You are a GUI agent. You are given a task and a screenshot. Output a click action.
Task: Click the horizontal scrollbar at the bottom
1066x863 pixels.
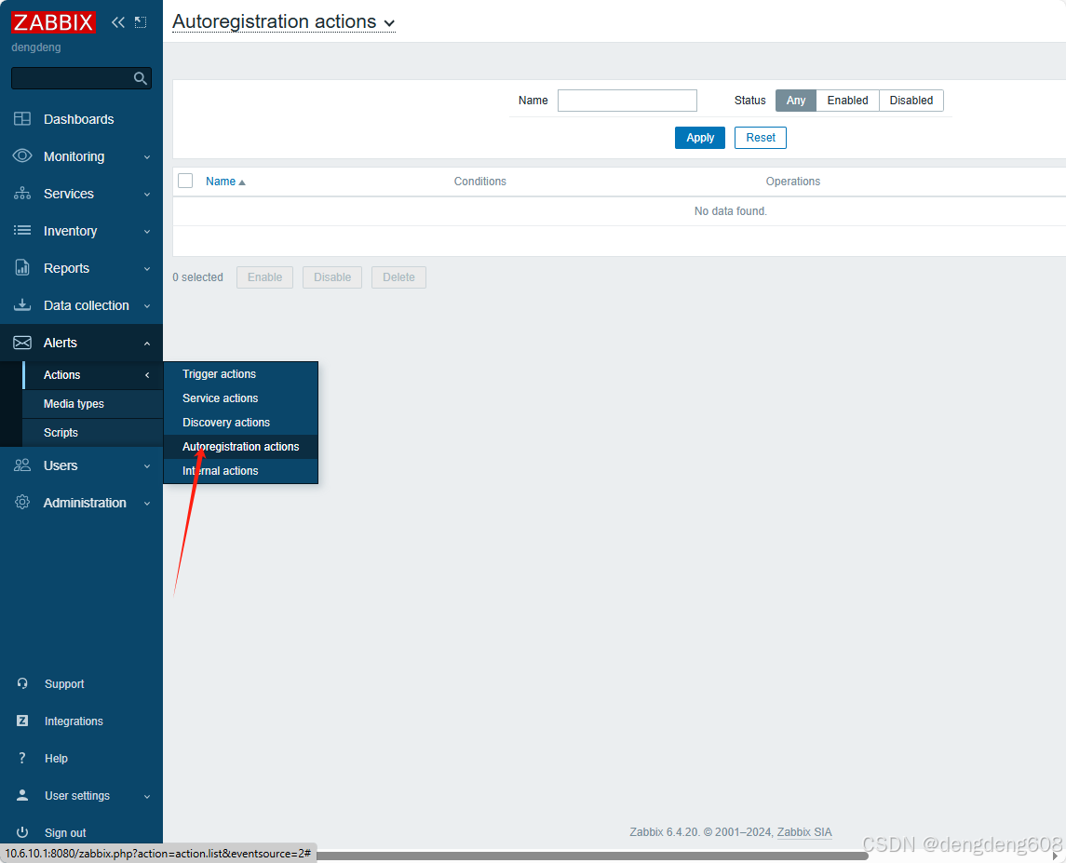tap(591, 856)
